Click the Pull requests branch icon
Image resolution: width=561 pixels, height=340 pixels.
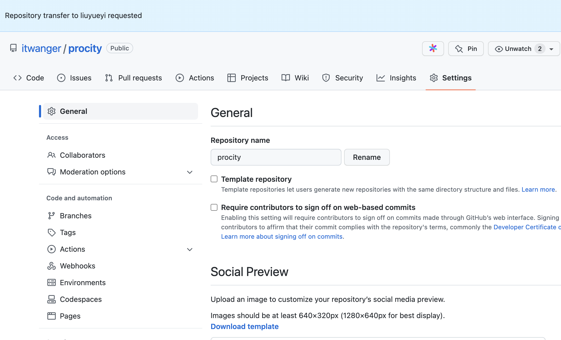109,78
